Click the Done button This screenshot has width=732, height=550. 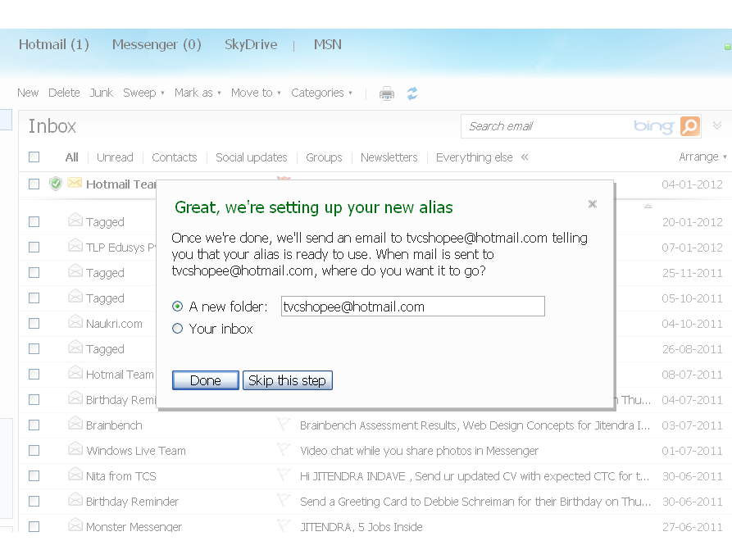point(206,380)
